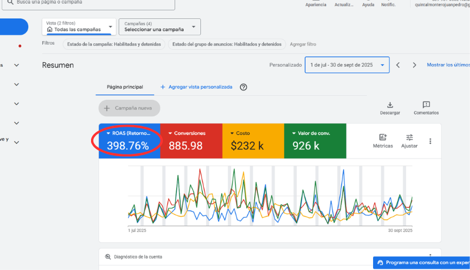Click the Todas las campañas home icon
Screen dimensions: 470x270
[50, 29]
